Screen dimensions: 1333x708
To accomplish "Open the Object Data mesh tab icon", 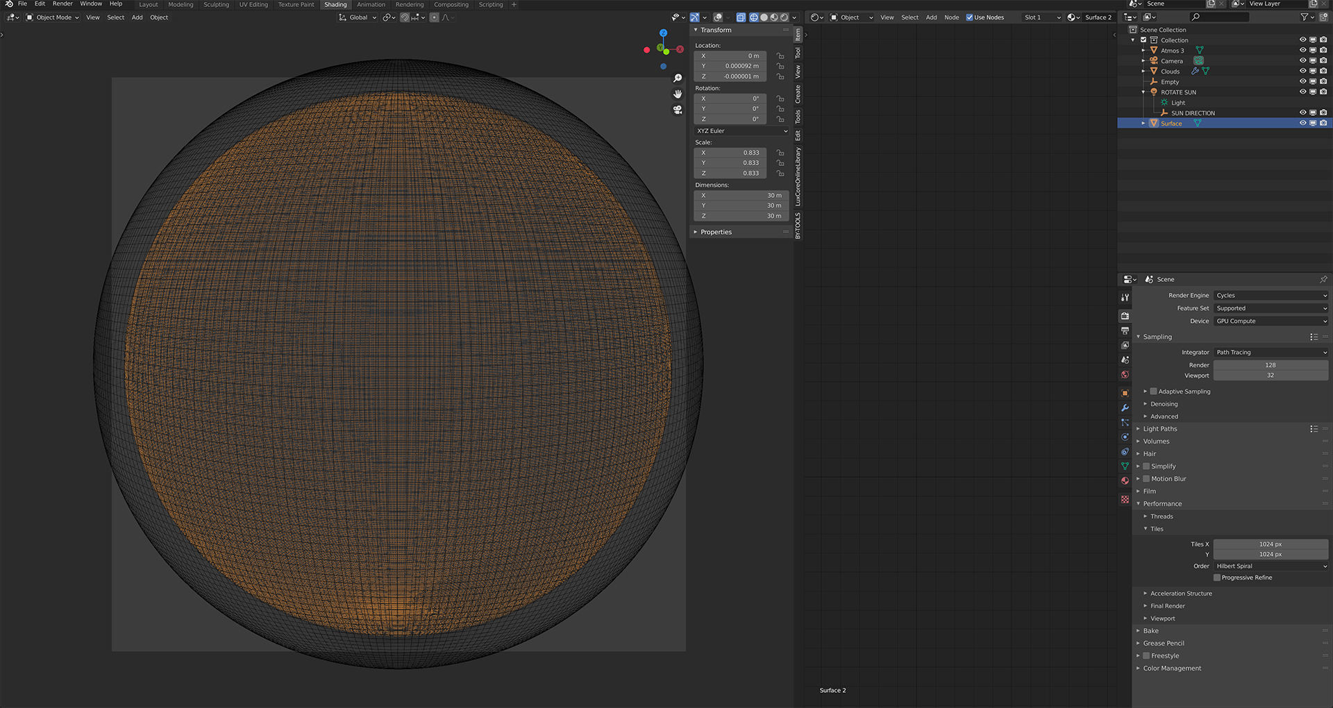I will click(x=1125, y=466).
